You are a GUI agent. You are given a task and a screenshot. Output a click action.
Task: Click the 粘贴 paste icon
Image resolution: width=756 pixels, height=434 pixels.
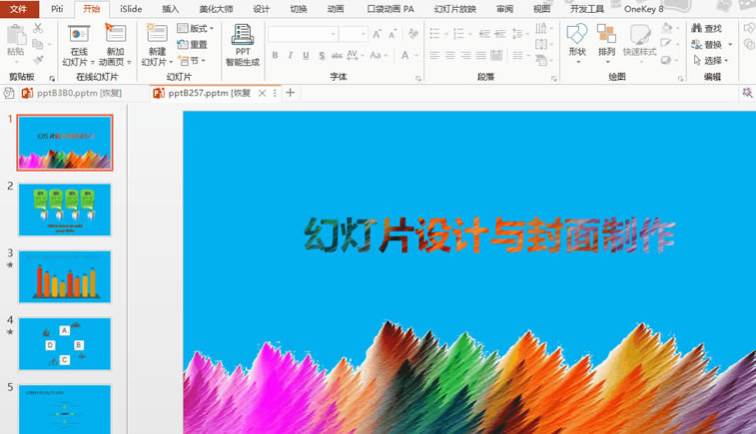coord(15,37)
